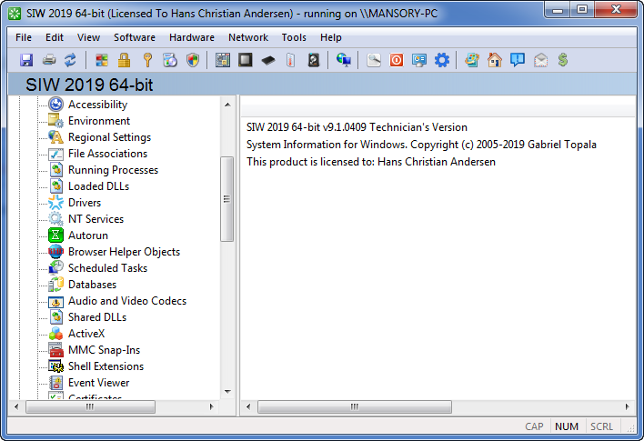Image resolution: width=644 pixels, height=441 pixels.
Task: Open the Tools menu
Action: [294, 37]
